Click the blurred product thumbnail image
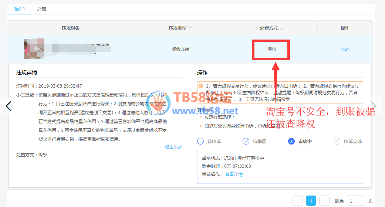The image size is (385, 207). click(x=34, y=48)
